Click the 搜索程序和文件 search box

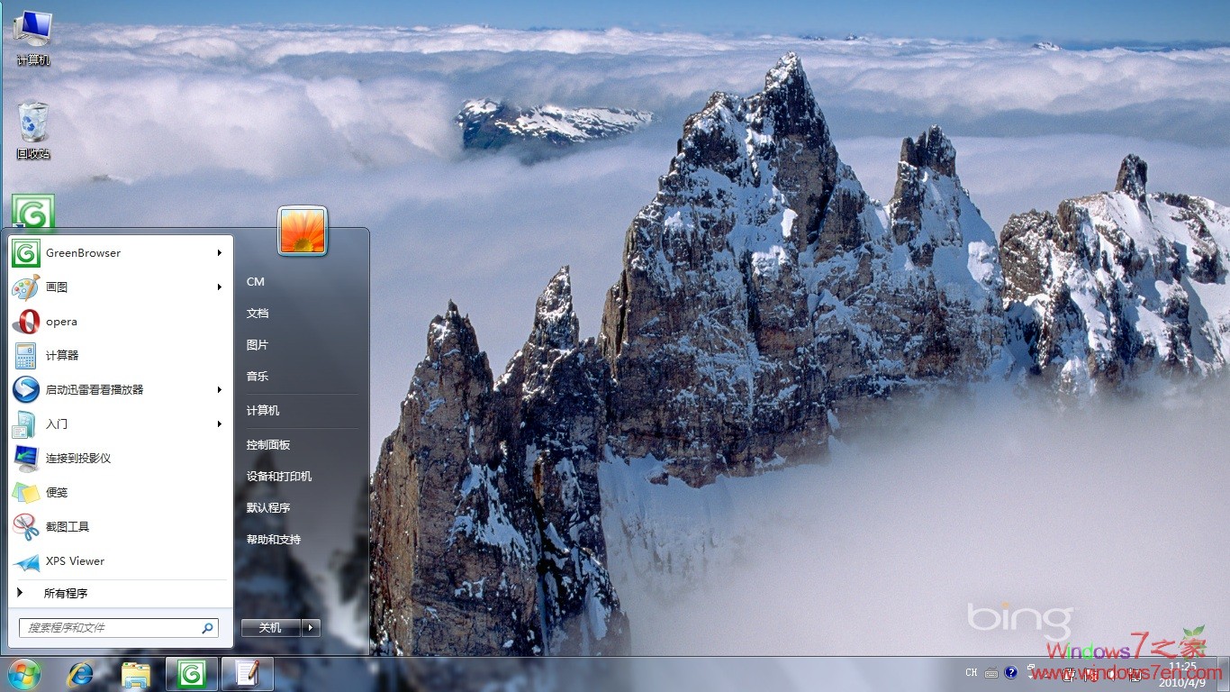tap(119, 628)
